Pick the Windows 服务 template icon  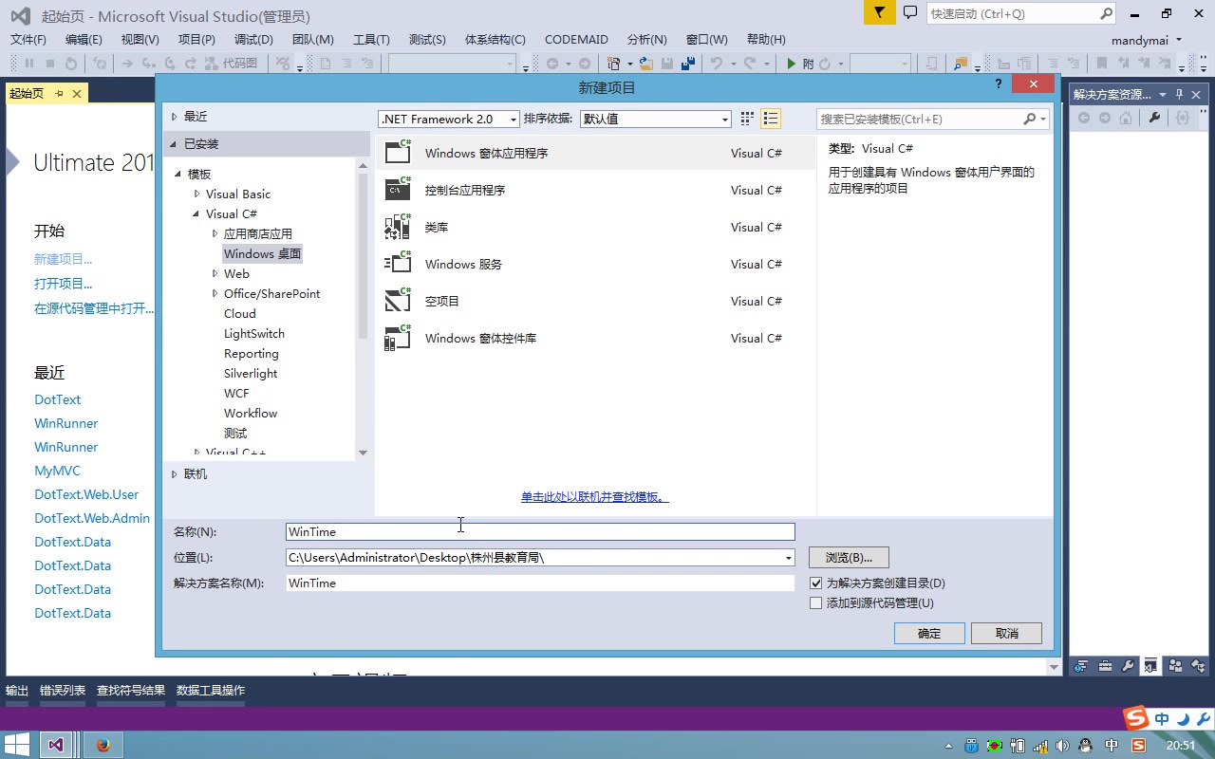[x=398, y=263]
